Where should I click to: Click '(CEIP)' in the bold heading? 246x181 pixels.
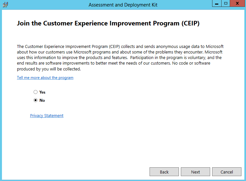191,23
